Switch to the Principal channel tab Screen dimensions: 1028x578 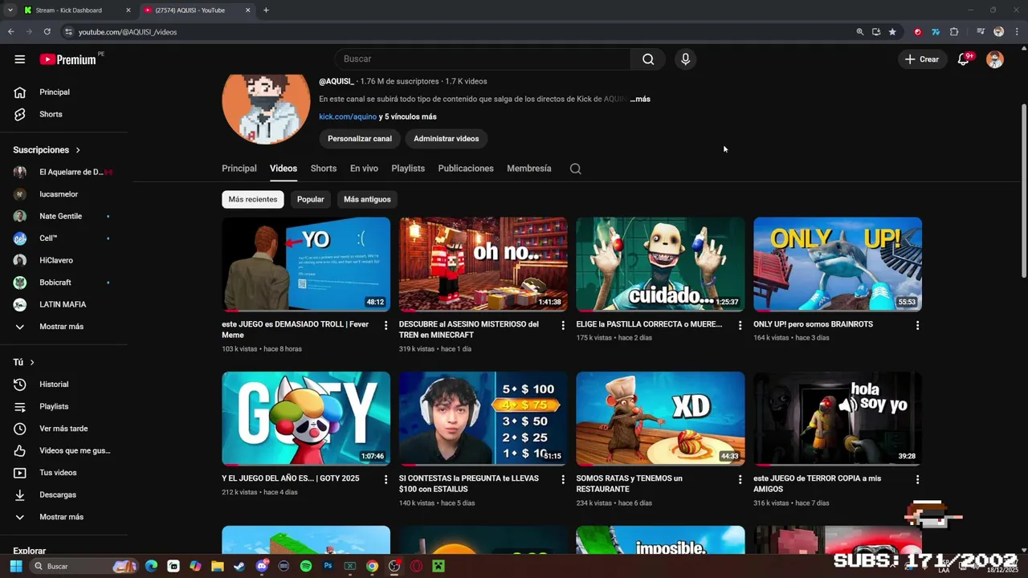click(239, 169)
